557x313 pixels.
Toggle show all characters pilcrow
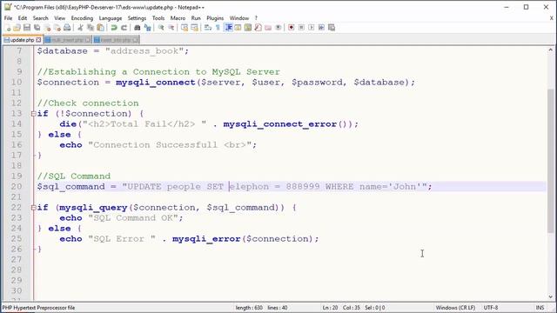[218, 28]
